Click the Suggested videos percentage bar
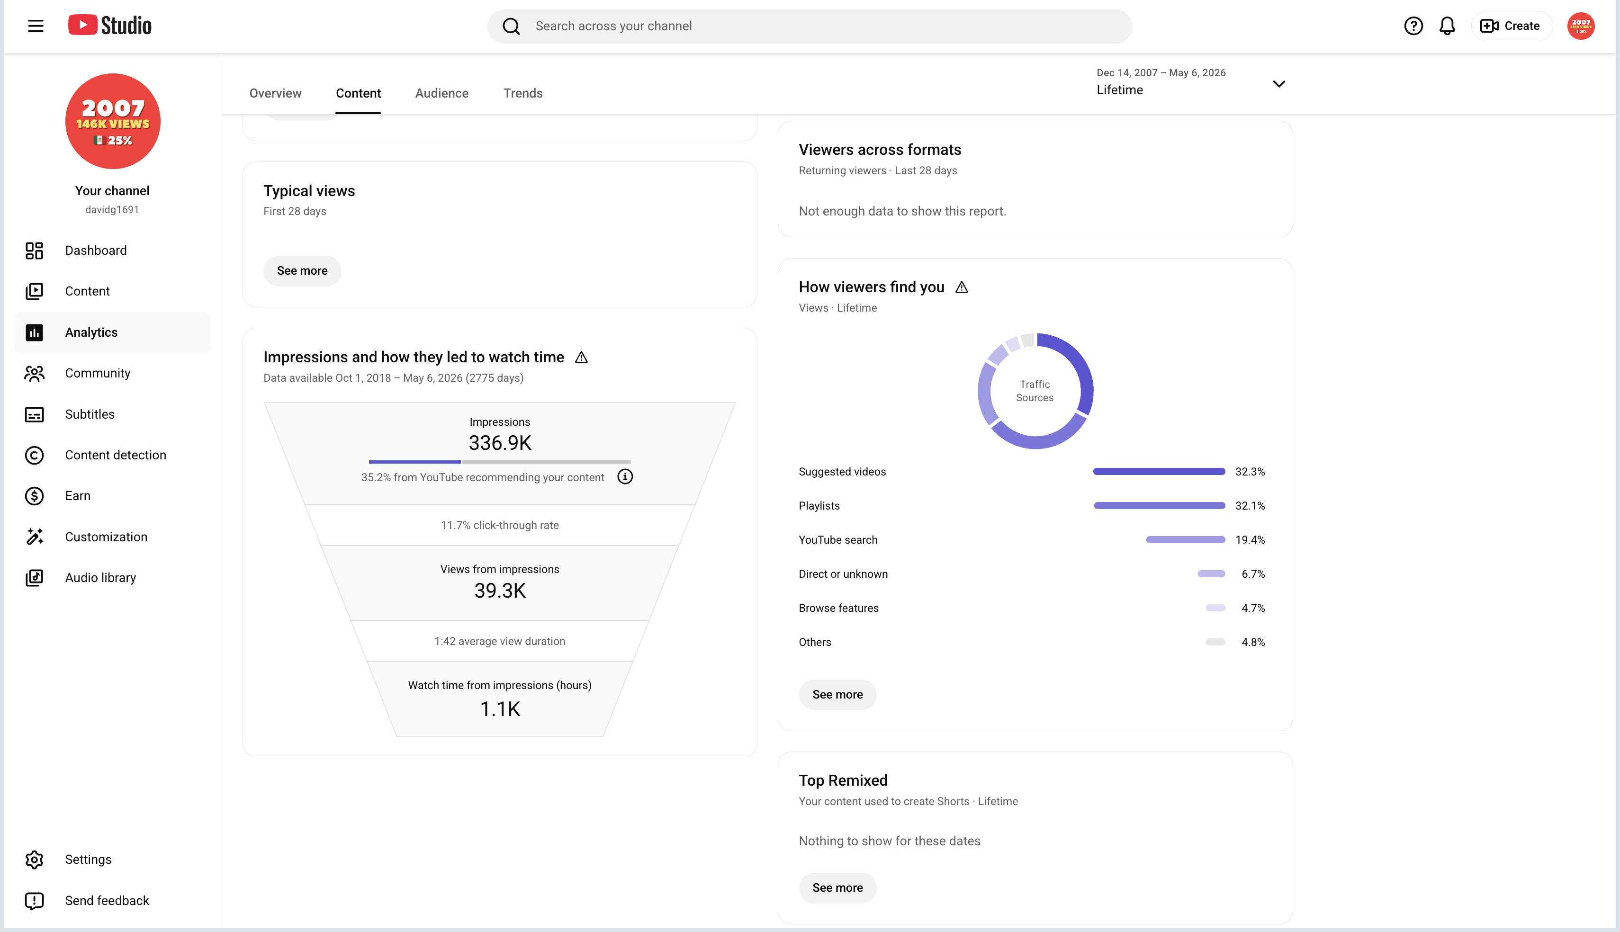 tap(1159, 472)
